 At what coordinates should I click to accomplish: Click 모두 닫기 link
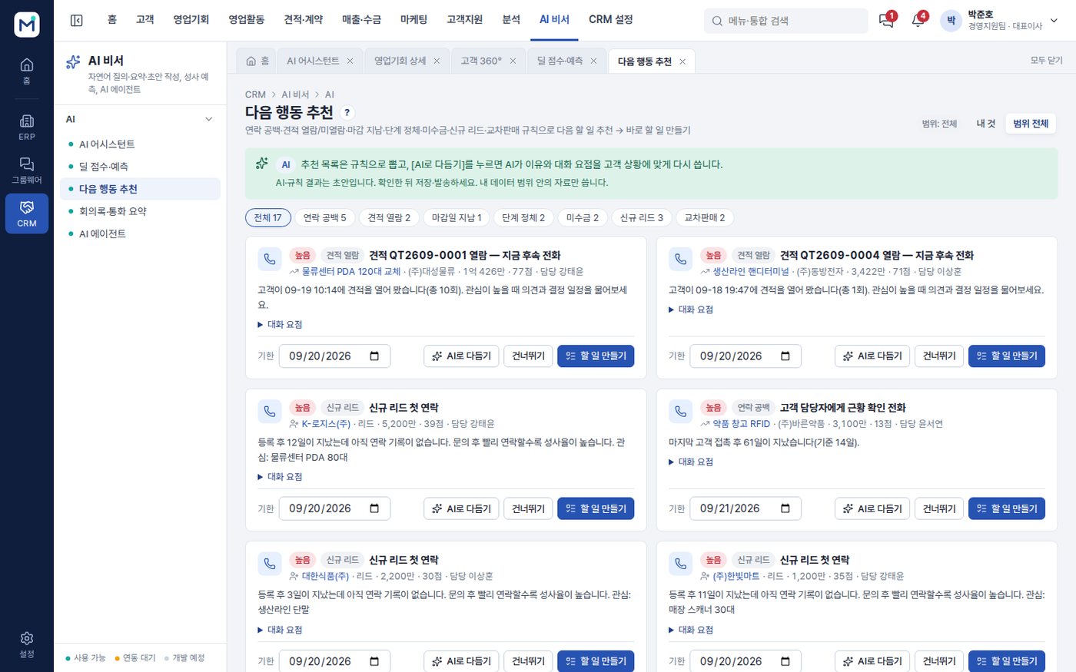tap(1046, 61)
